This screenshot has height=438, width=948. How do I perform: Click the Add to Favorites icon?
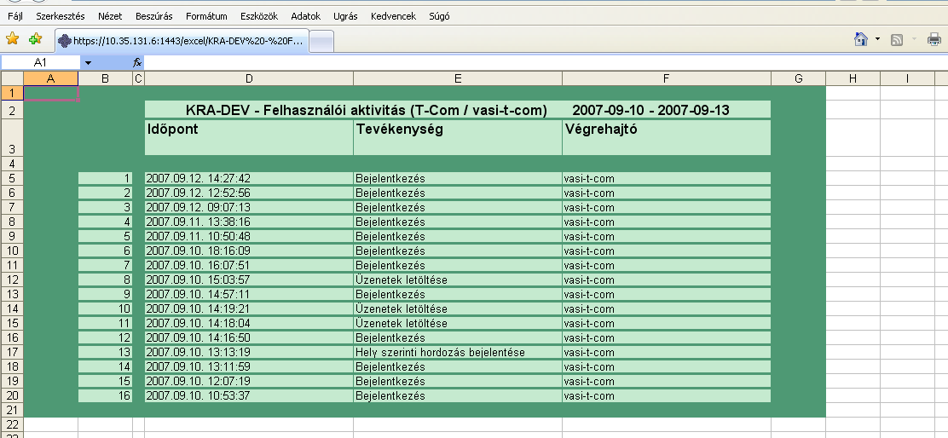click(35, 39)
